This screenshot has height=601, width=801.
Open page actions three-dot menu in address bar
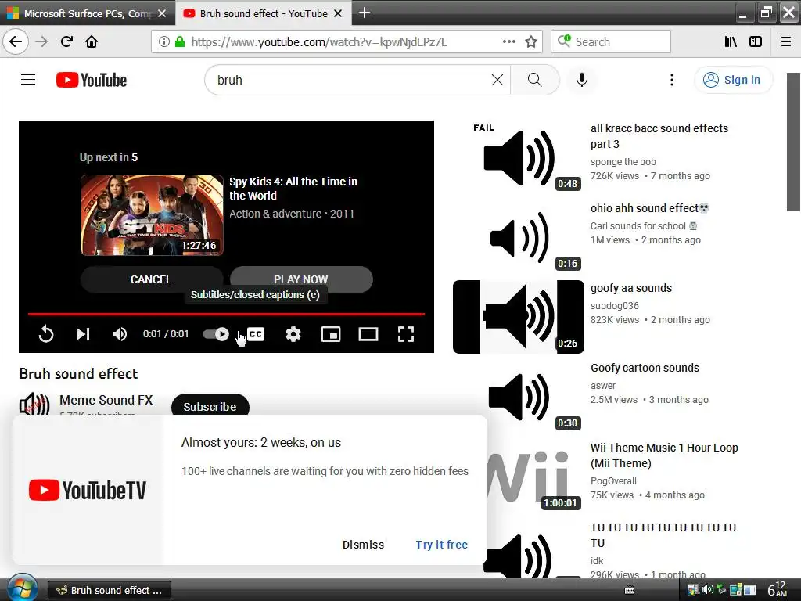click(x=508, y=41)
